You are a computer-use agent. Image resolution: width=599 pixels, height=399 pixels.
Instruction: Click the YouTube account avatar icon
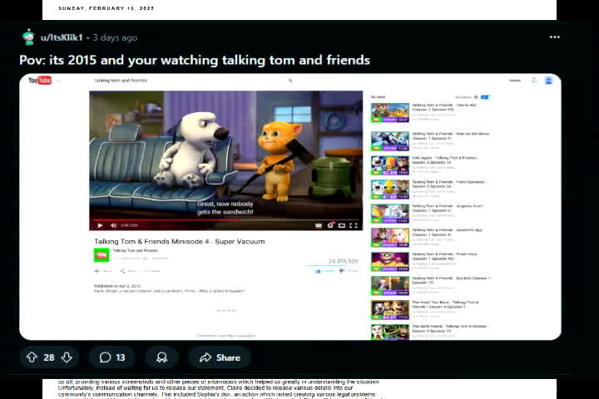[548, 80]
